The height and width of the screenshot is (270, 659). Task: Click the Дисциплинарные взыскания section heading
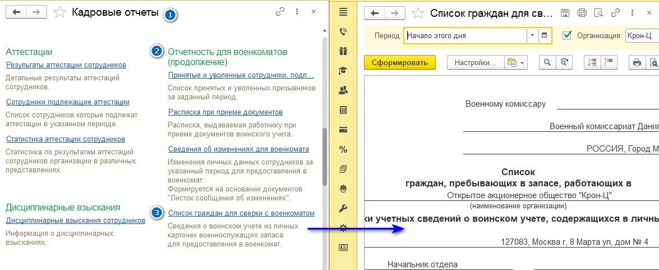[x=63, y=207]
